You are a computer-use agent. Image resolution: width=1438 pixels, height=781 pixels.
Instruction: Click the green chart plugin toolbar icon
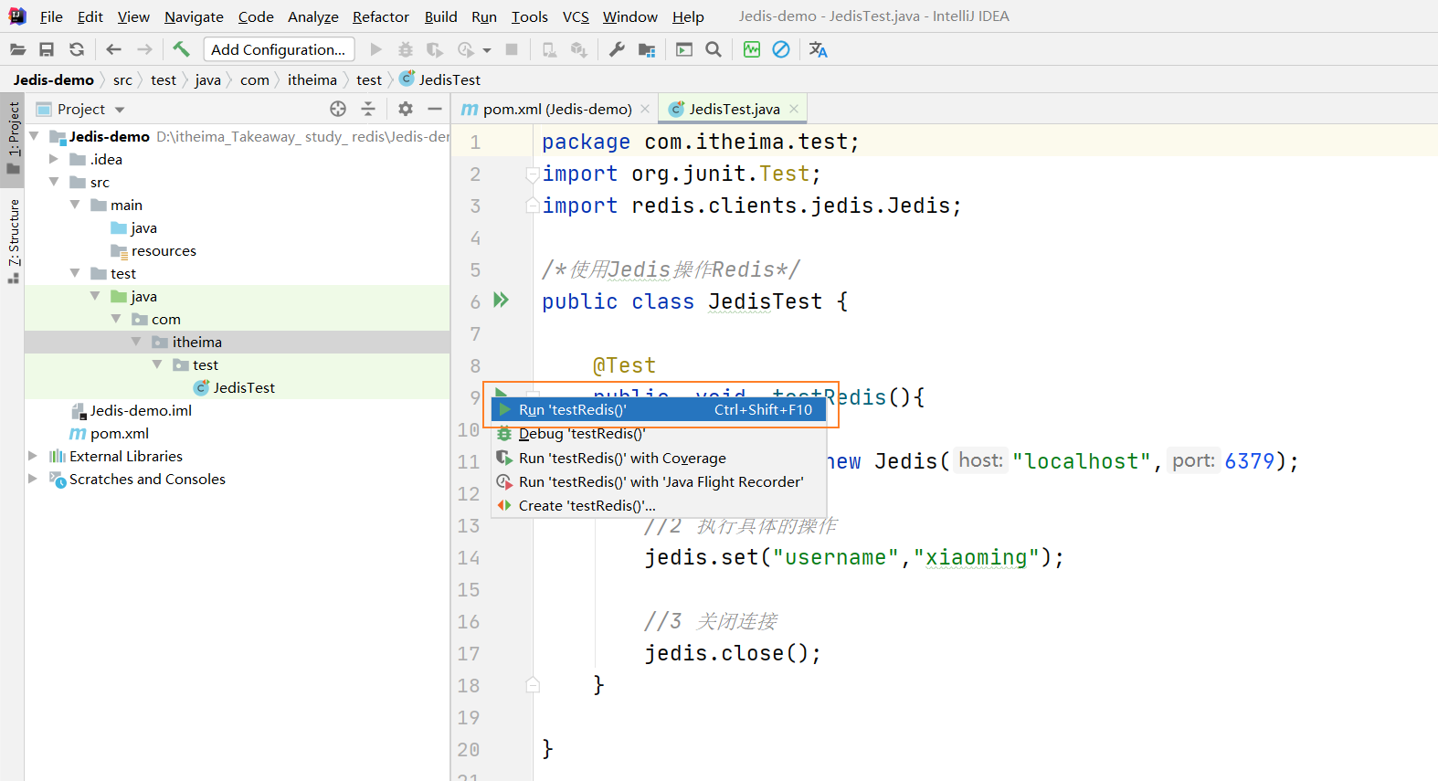coord(752,49)
